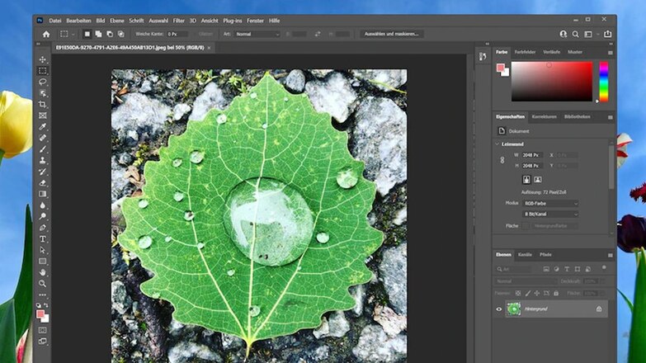The width and height of the screenshot is (646, 363).
Task: Click the Home icon in options bar
Action: point(46,34)
